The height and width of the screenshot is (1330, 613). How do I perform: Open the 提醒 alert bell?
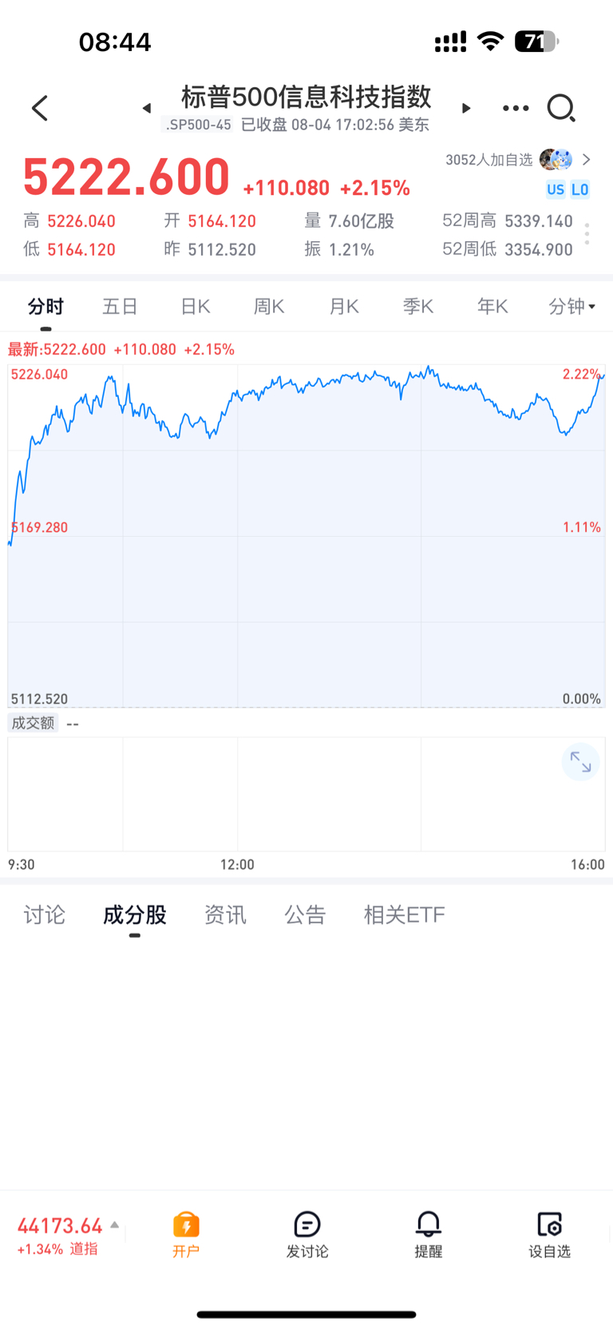click(x=429, y=1234)
